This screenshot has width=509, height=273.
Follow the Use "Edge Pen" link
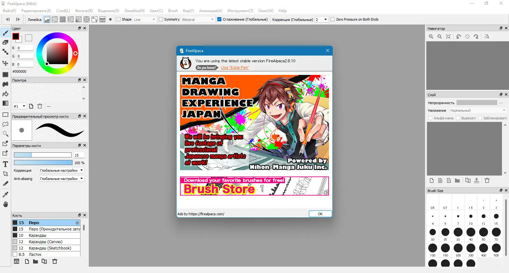235,68
